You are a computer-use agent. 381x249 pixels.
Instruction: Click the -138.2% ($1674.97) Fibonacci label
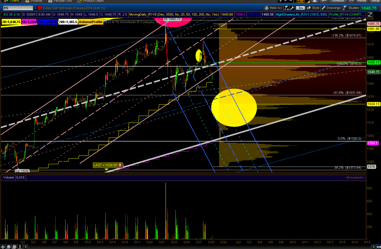(x=346, y=35)
